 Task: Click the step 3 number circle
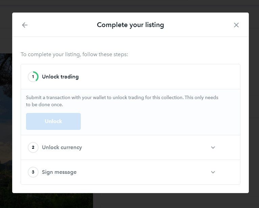pos(33,172)
